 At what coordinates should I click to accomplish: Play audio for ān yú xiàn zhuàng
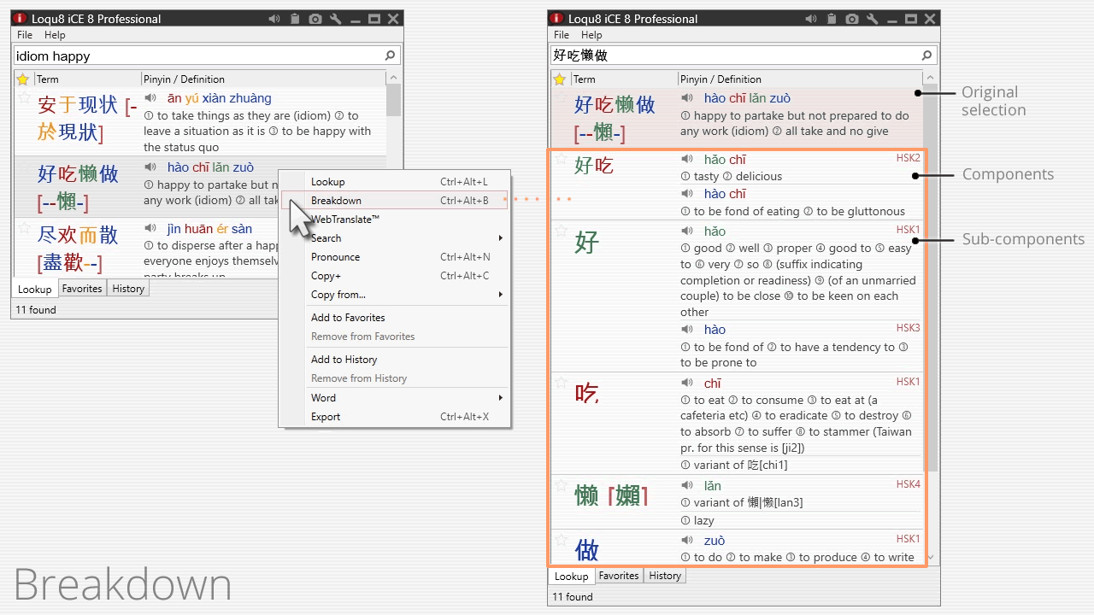[x=150, y=98]
